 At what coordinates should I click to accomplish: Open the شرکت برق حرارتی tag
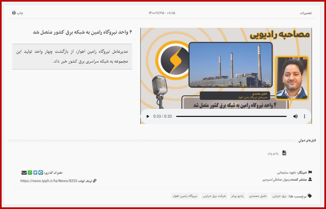214,196
